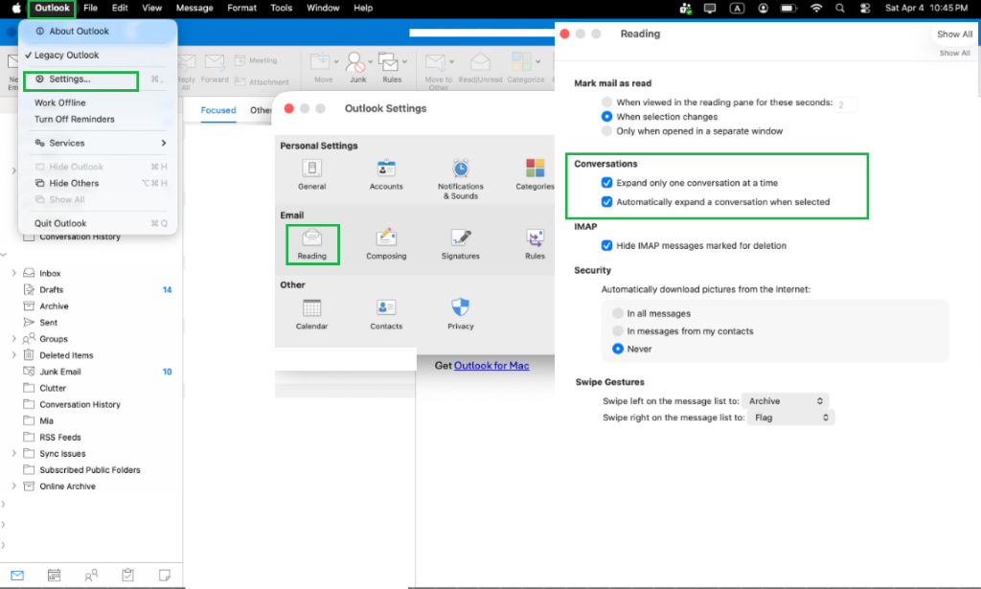
Task: Click the Read/Unread toolbar icon
Action: pos(480,62)
